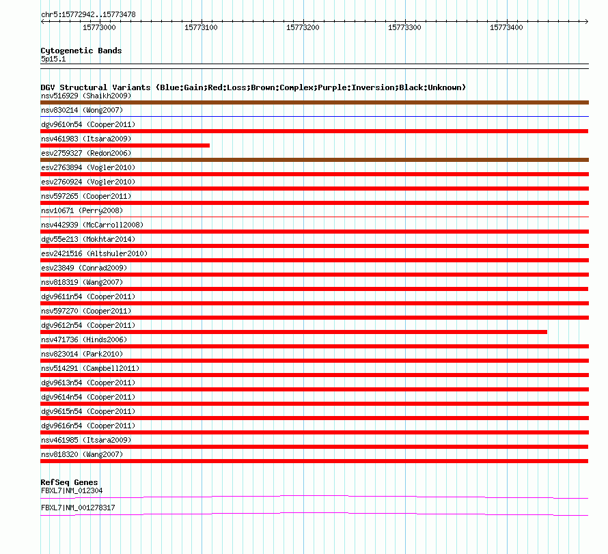This screenshot has width=608, height=554.
Task: Select variant dgv9613n54 (Cooper2011) label
Action: [88, 383]
